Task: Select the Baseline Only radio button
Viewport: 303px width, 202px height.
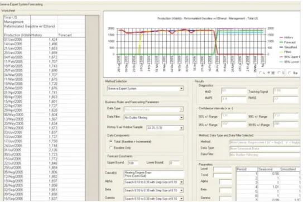Action: coord(111,148)
